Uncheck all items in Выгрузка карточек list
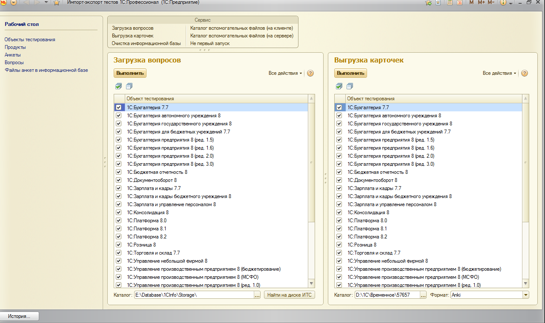The image size is (545, 323). tap(350, 86)
